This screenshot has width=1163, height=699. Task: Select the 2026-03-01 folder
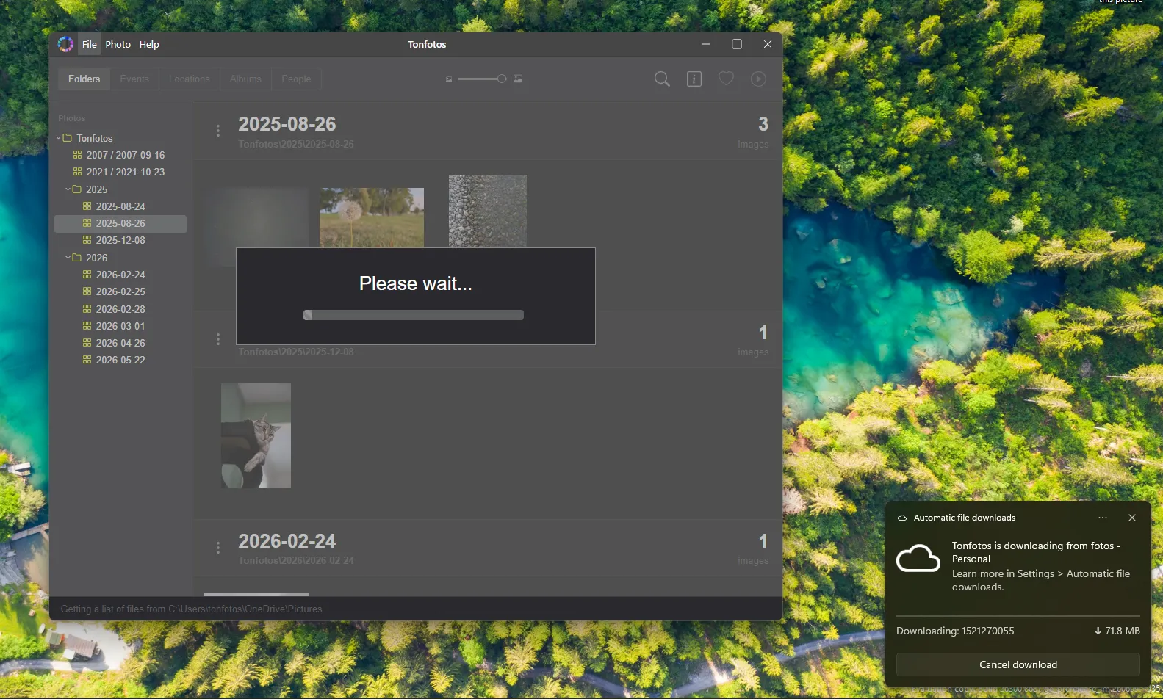120,326
